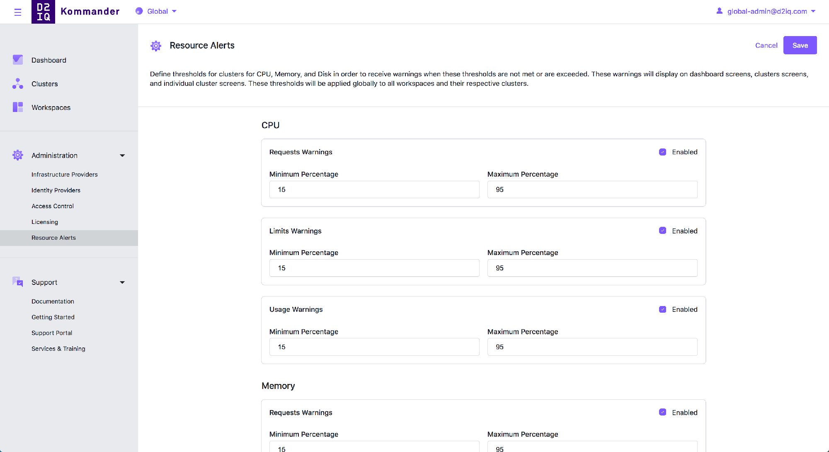This screenshot has height=452, width=829.
Task: Toggle CPU Limits Warnings enabled checkbox
Action: coord(663,231)
